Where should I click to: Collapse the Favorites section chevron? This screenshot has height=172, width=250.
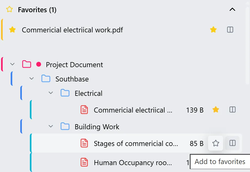click(232, 10)
